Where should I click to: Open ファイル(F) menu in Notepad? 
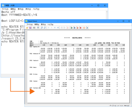point(5,9)
